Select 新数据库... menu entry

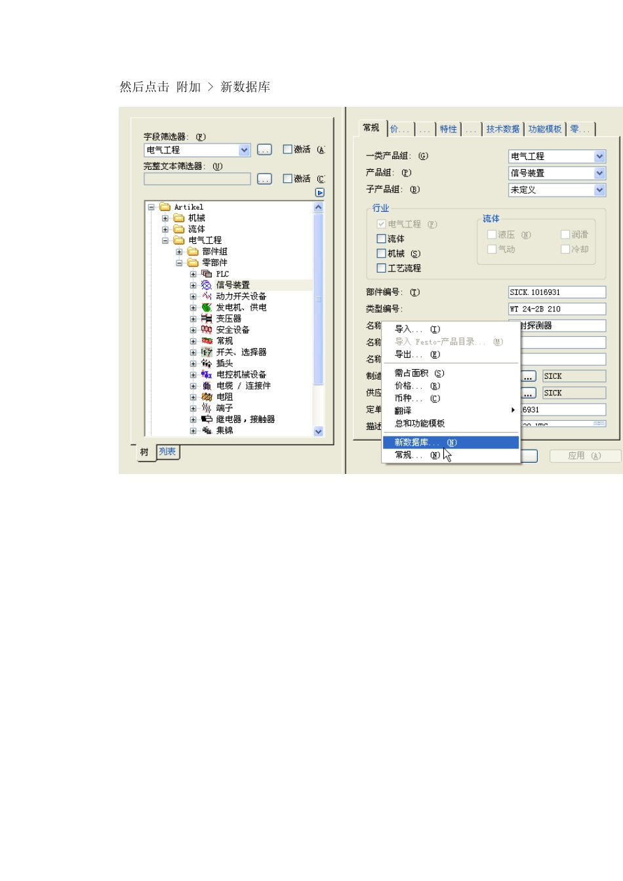click(451, 442)
